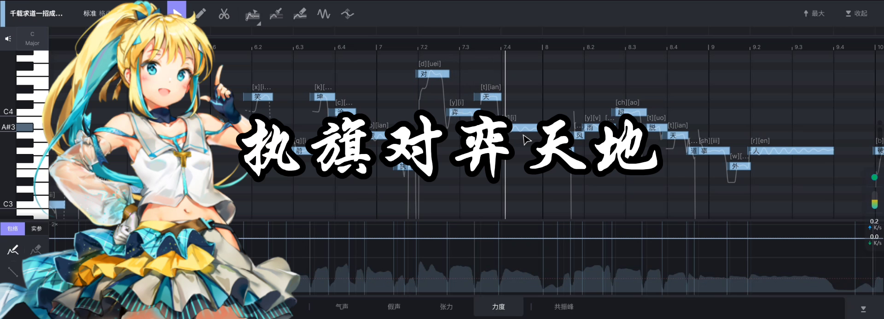Click the timeline ruler at 7.2
This screenshot has height=319, width=884.
coord(424,47)
